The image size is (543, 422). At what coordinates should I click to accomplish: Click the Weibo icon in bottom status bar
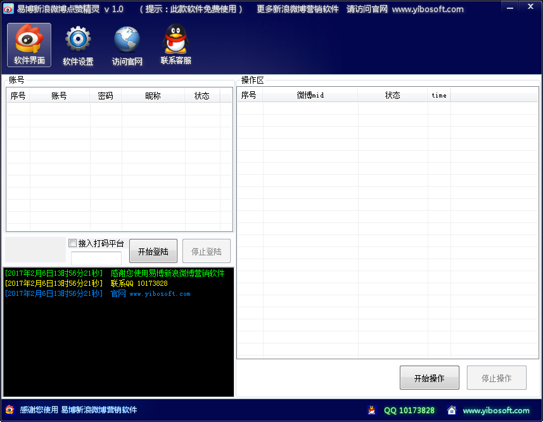[10, 410]
